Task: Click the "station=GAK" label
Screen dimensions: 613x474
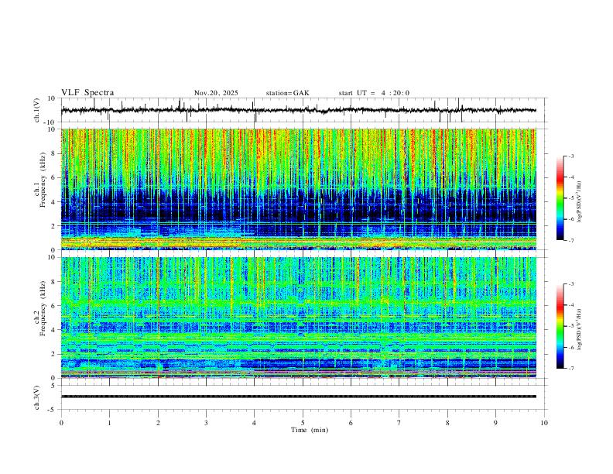Action: (288, 93)
